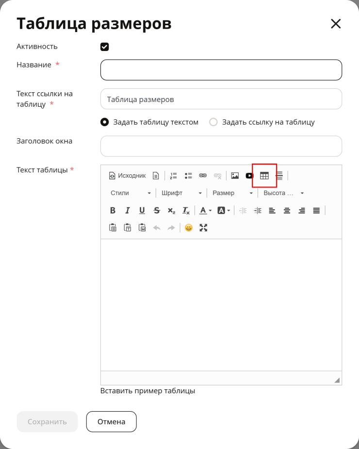Open the Шрифт font dropdown
359x449 pixels.
point(181,193)
